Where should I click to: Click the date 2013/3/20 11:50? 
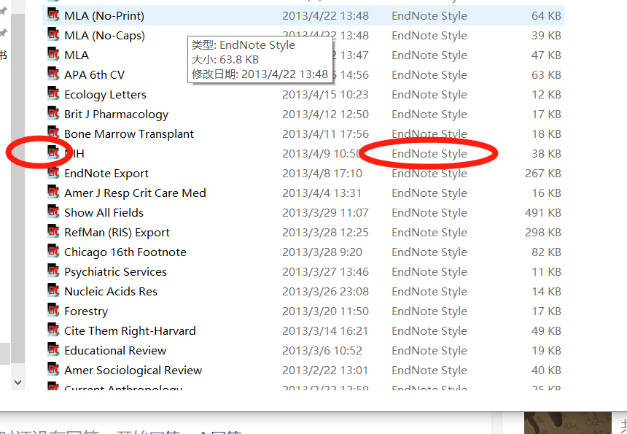(325, 311)
